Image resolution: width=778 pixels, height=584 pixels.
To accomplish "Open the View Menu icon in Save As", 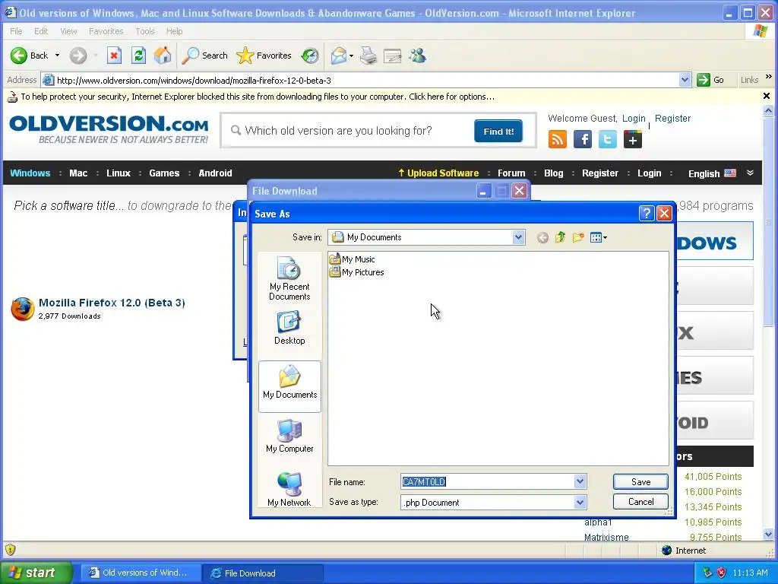I will pyautogui.click(x=599, y=238).
